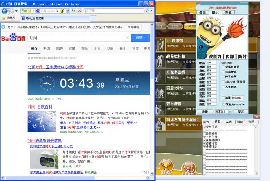Image resolution: width=270 pixels, height=181 pixels.
Task: Open the 时间的最新相关信息 link
Action: [45, 140]
